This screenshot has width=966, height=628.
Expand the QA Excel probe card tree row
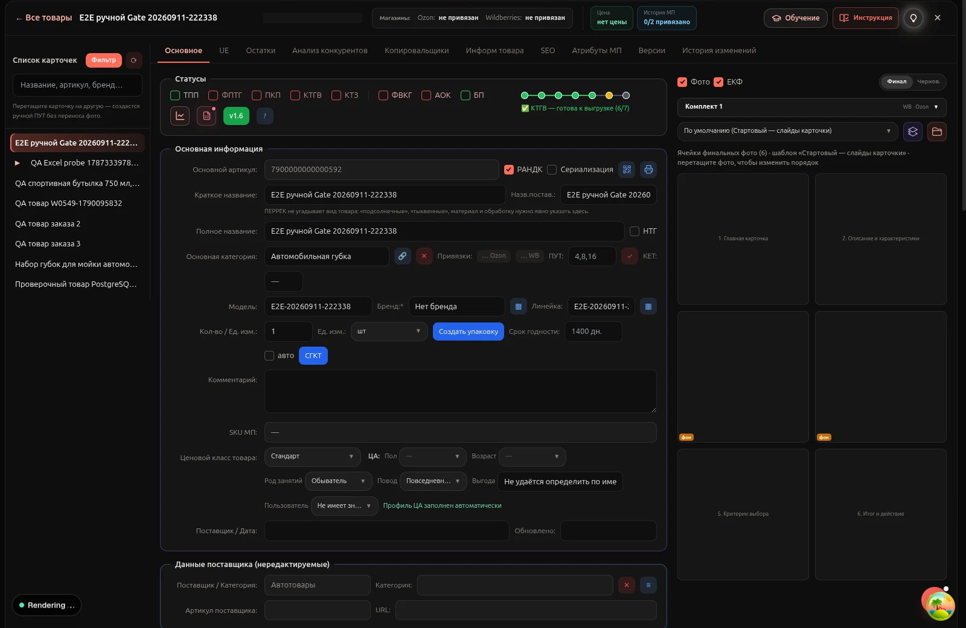18,163
